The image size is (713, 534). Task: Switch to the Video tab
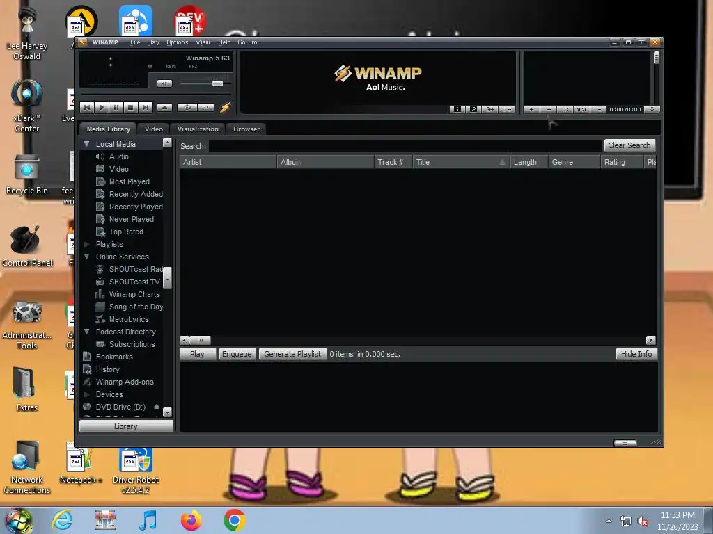coord(154,129)
